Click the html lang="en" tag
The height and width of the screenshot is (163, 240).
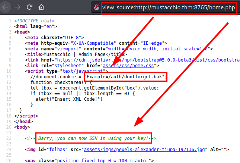pyautogui.click(x=36, y=26)
